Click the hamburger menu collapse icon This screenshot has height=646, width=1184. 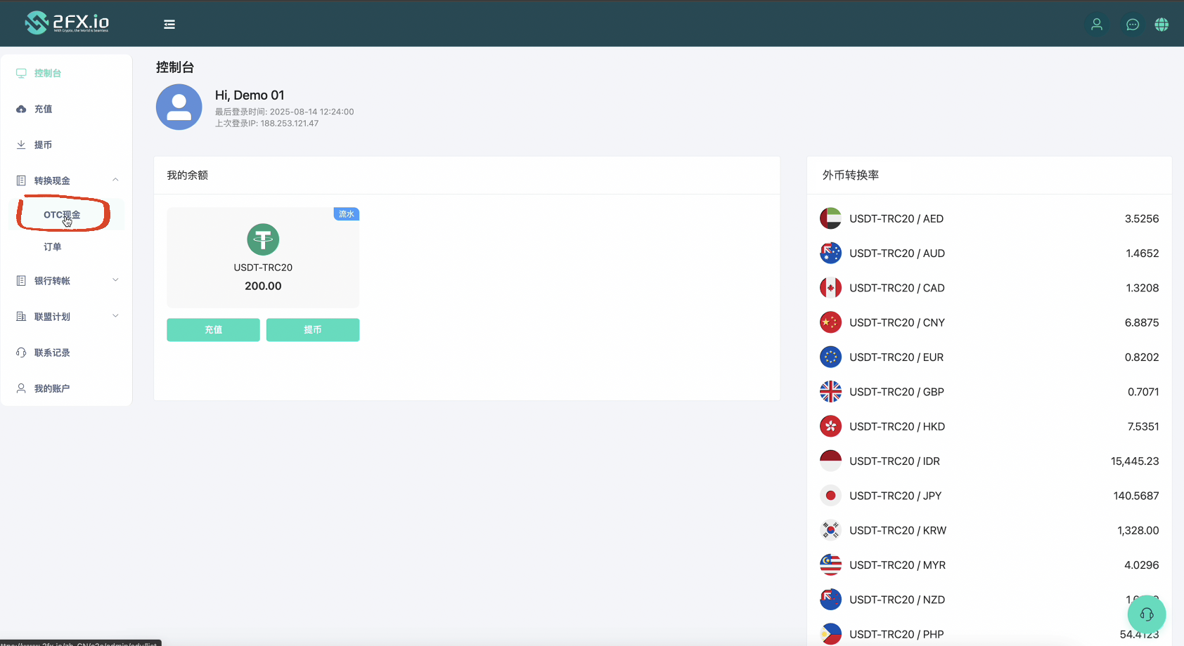pyautogui.click(x=169, y=25)
